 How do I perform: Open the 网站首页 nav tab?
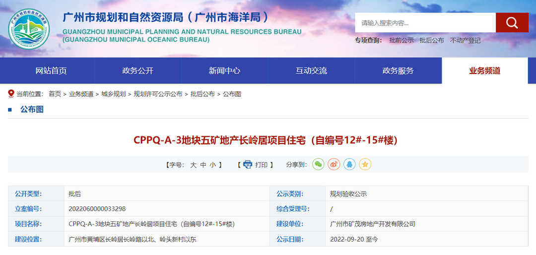pos(51,71)
